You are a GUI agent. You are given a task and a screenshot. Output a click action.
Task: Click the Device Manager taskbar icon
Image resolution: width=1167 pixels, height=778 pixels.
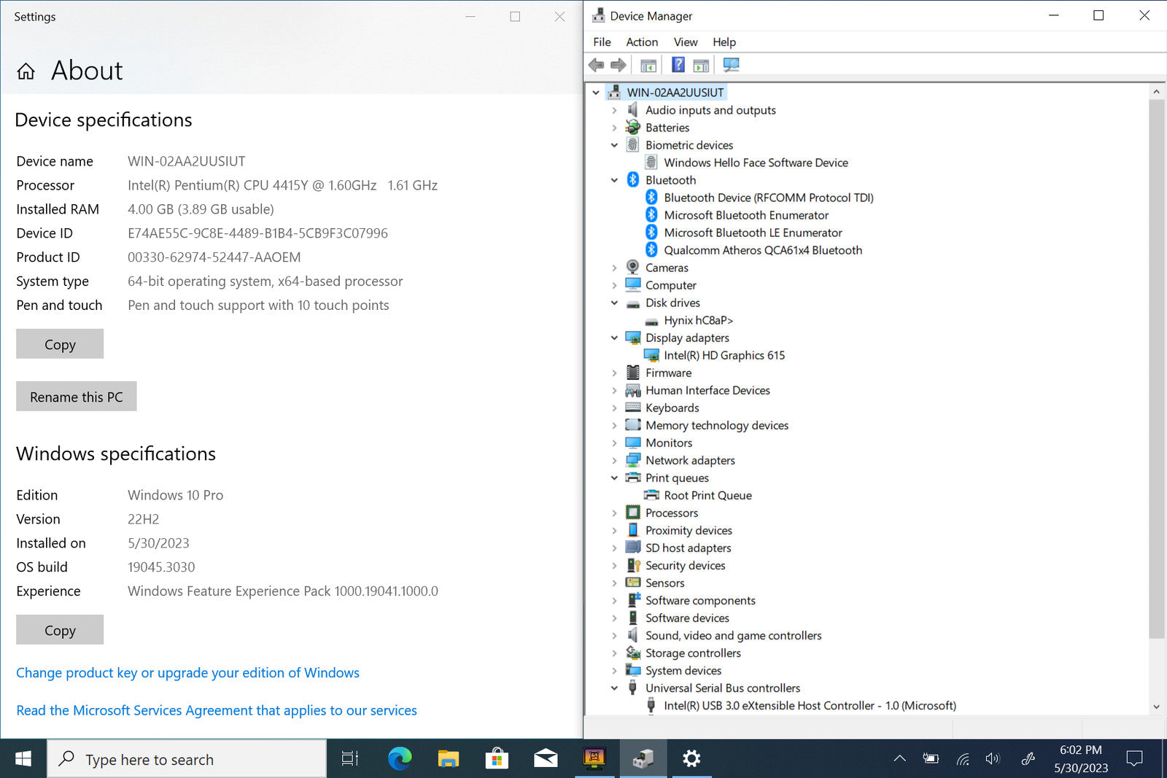tap(643, 758)
